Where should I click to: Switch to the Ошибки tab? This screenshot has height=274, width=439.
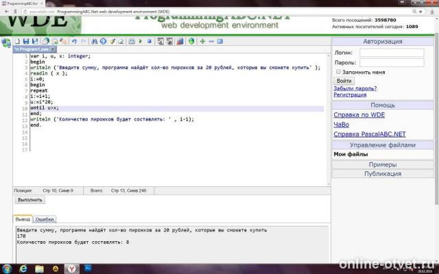tap(45, 219)
